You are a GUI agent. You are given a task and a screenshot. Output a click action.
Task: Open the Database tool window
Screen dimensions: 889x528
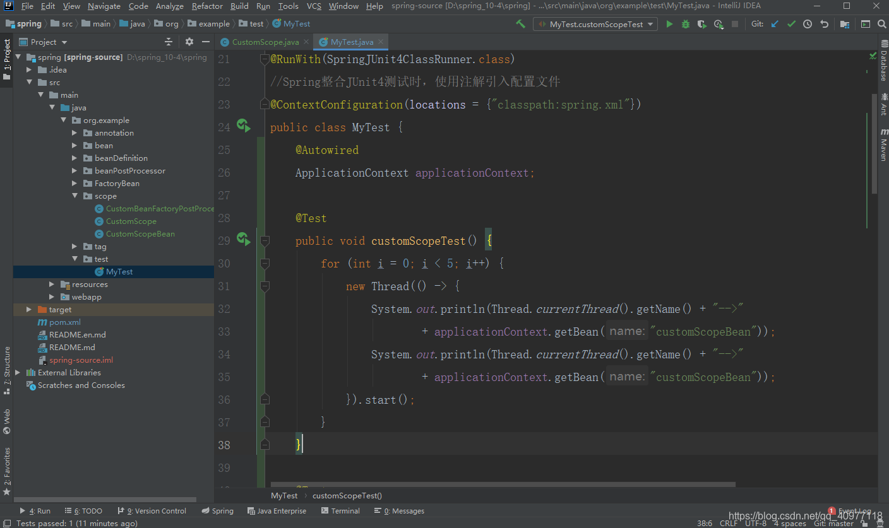(x=883, y=61)
